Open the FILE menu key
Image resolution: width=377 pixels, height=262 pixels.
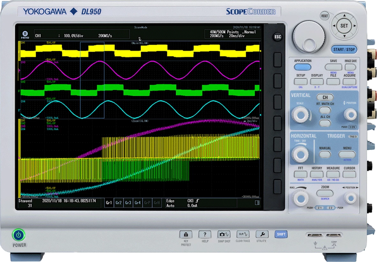333,82
